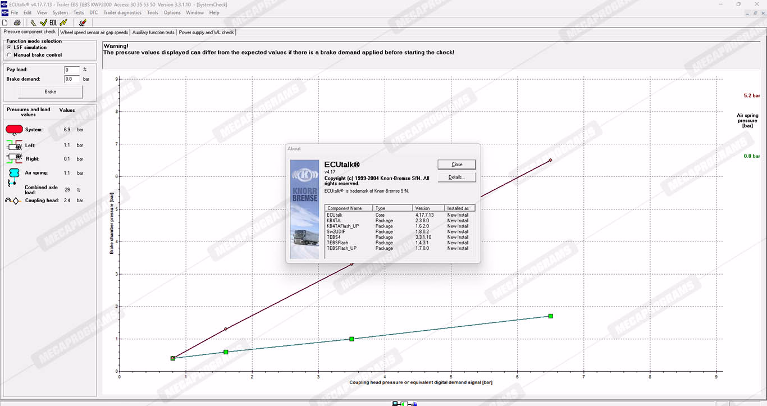Open the Trailer diagnostics menu
The height and width of the screenshot is (406, 767).
coord(122,12)
